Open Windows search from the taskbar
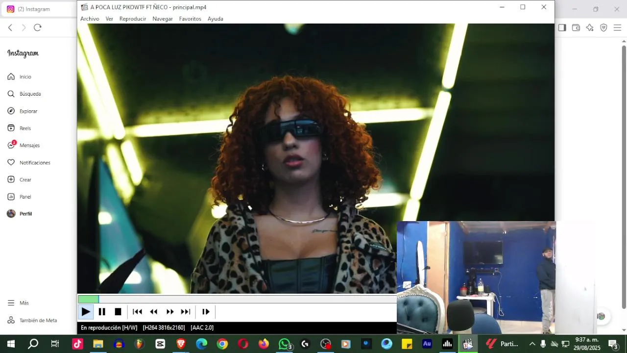The image size is (627, 353). pyautogui.click(x=33, y=344)
